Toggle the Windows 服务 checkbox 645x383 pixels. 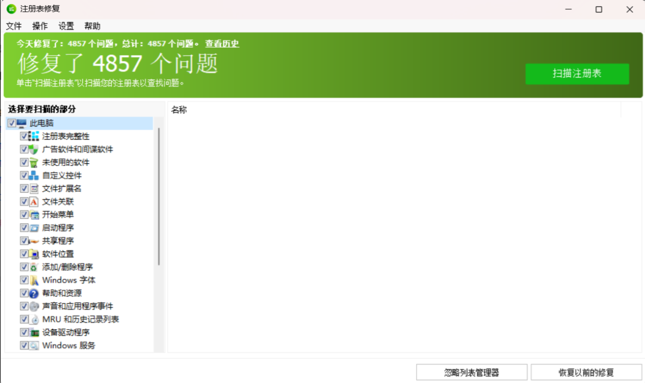(x=24, y=346)
